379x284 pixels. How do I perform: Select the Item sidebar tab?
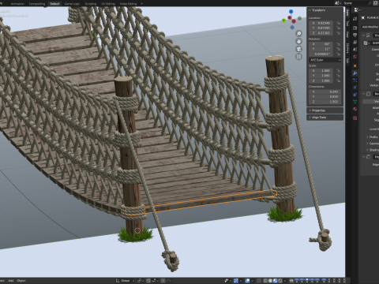coord(347,13)
